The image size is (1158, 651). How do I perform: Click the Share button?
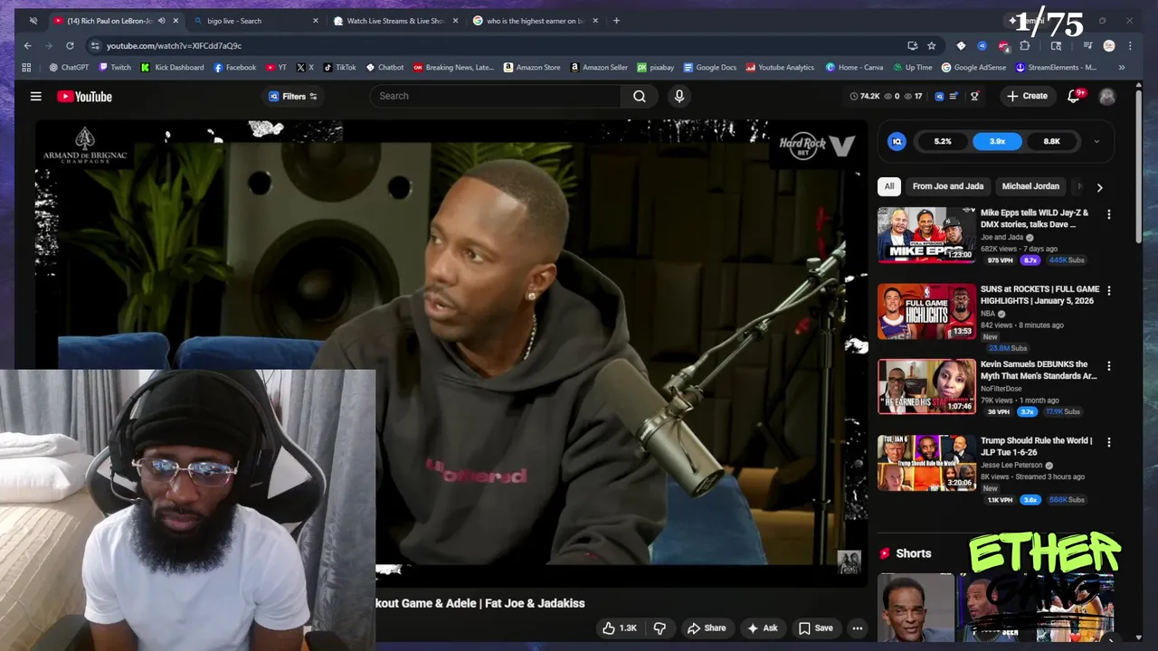pyautogui.click(x=707, y=627)
